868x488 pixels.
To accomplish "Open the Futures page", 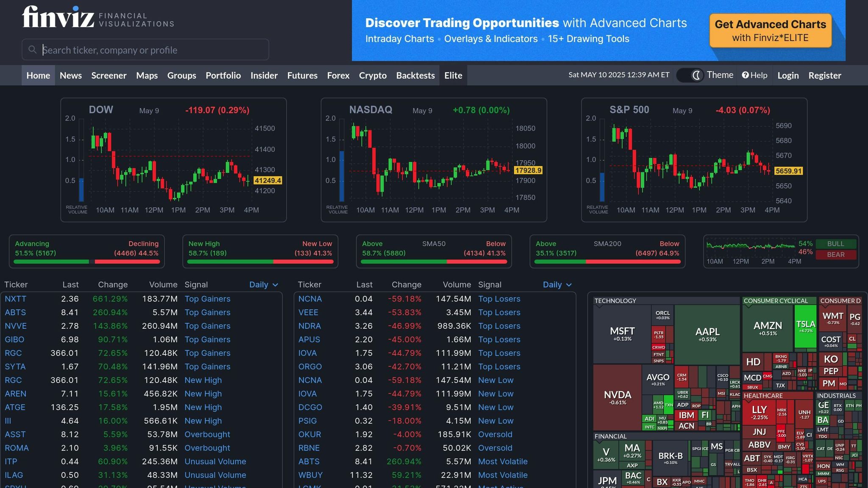I will point(303,75).
